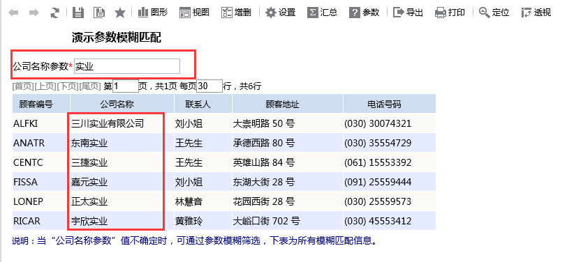Refresh the report with refresh icon
The image size is (567, 262).
point(54,13)
